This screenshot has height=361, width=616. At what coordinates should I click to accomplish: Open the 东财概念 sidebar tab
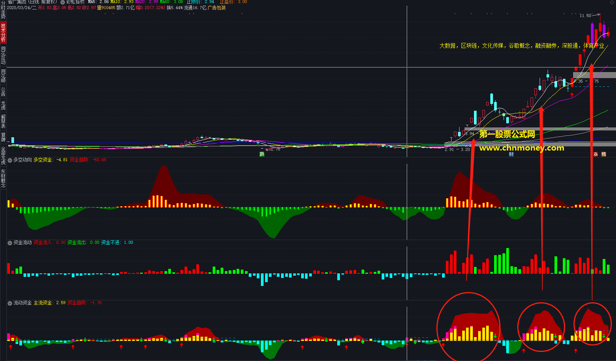pos(3,178)
